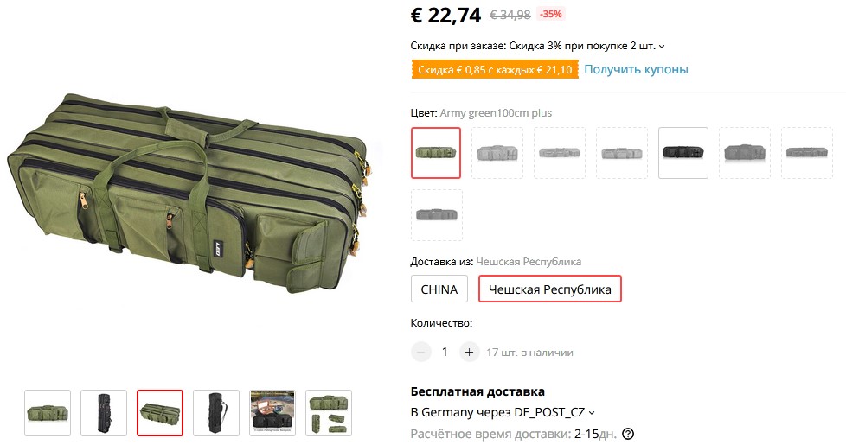846x445 pixels.
Task: Select the second greyed-out color variant
Action: point(560,153)
